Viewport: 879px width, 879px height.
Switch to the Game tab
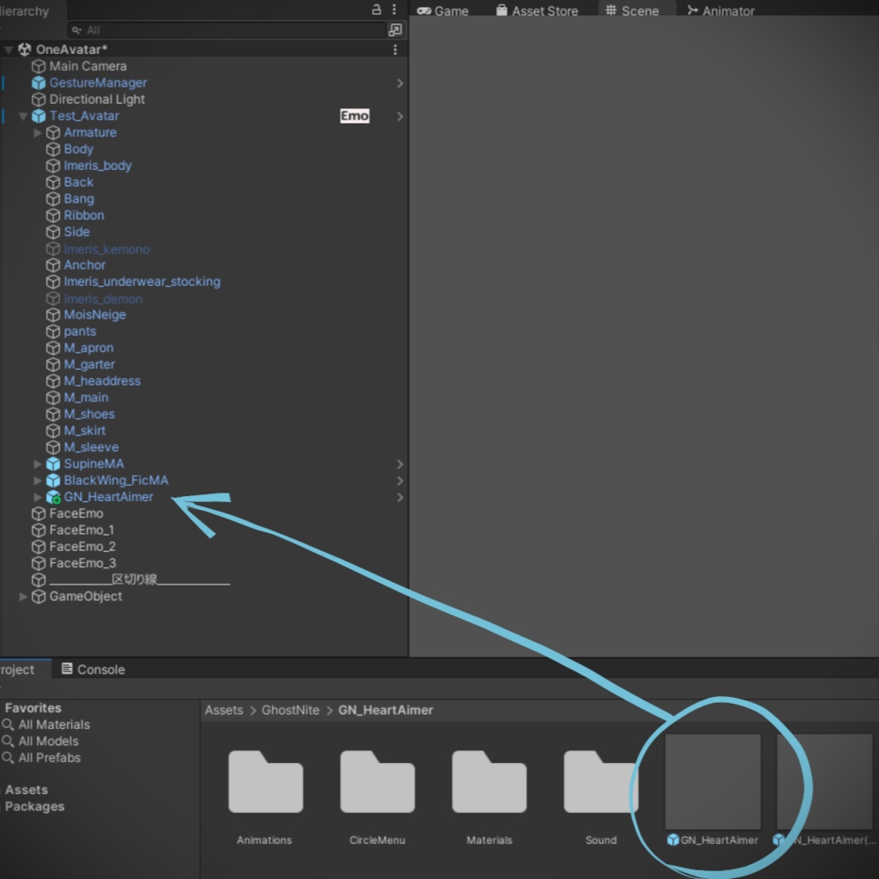pyautogui.click(x=443, y=10)
